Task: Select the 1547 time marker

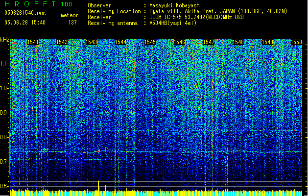Action: pos(209,43)
